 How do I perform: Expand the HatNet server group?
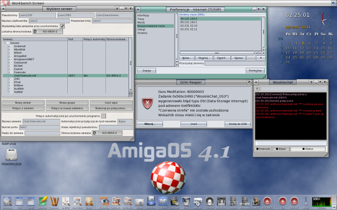click(x=11, y=92)
